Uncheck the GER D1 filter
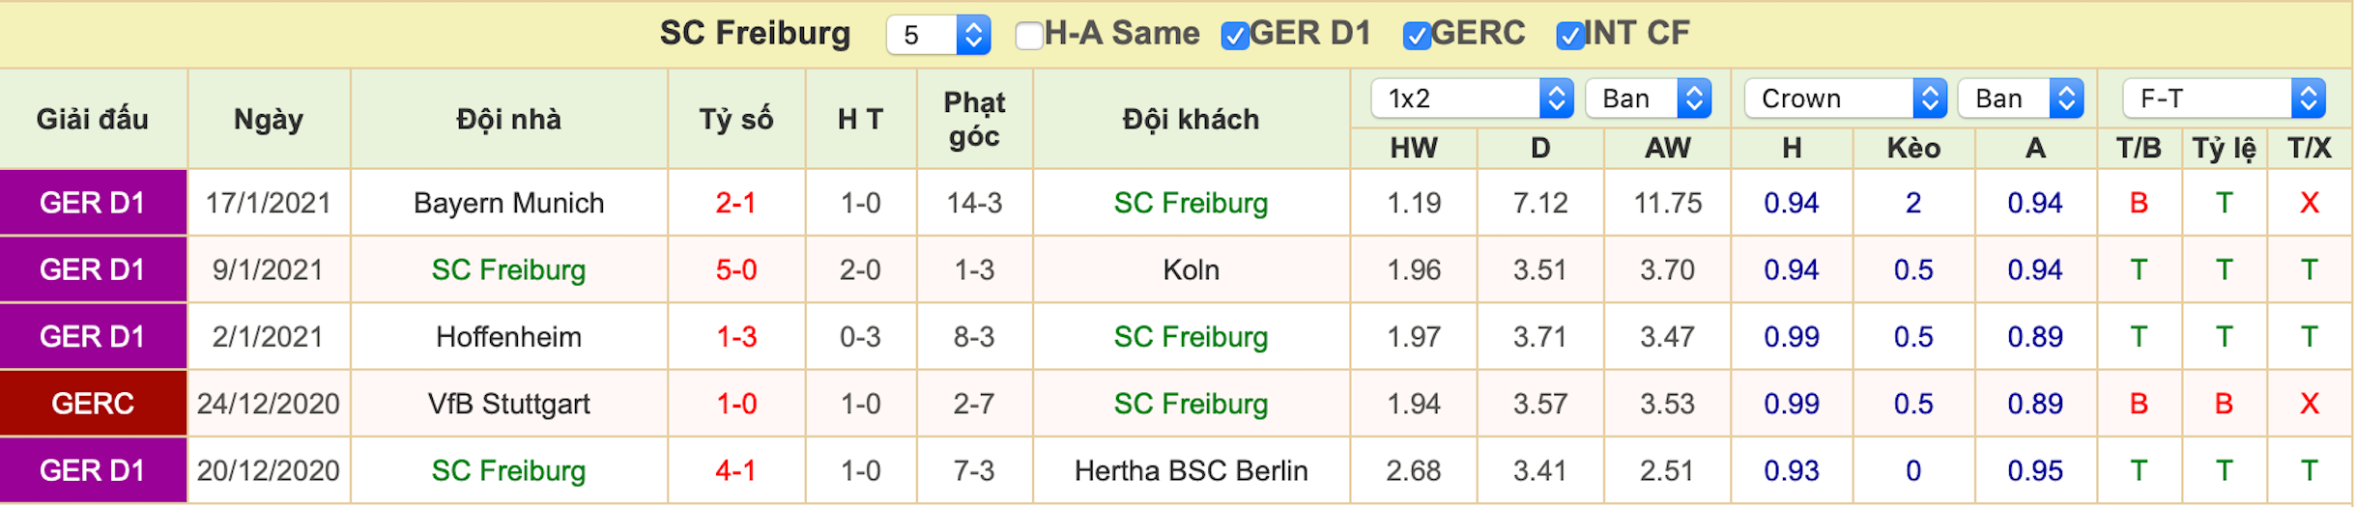2356x507 pixels. [1235, 36]
